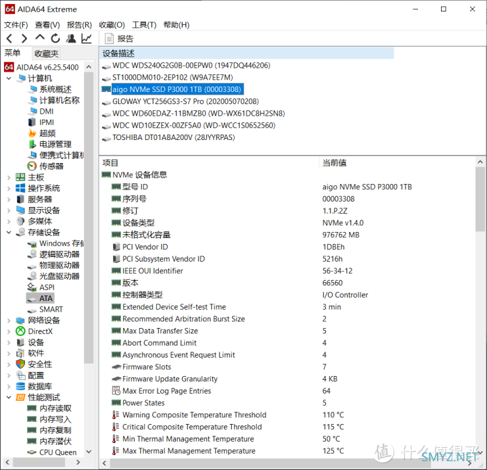This screenshot has height=470, width=487.
Task: Expand the 网络设备 tree node
Action: (9, 321)
